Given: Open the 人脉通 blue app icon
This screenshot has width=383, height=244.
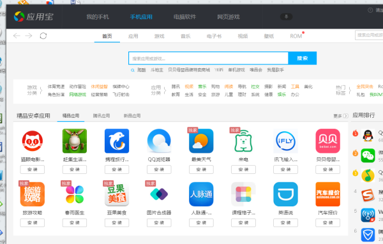Looking at the screenshot, I should (x=201, y=194).
